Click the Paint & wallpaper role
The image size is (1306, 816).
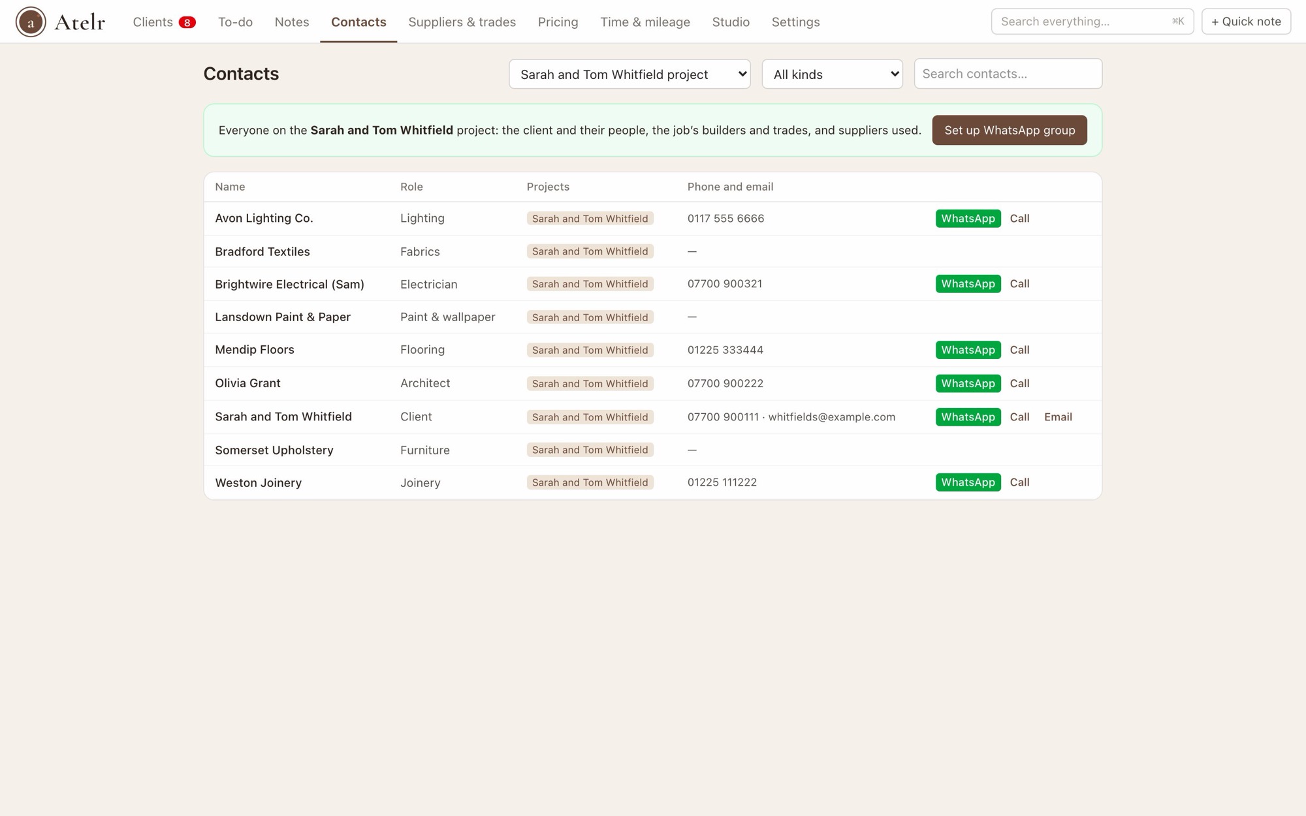[447, 317]
